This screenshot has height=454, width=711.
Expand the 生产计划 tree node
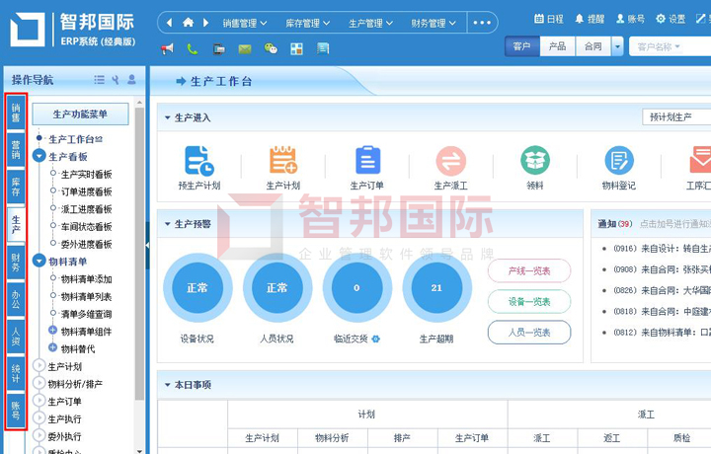(x=39, y=366)
